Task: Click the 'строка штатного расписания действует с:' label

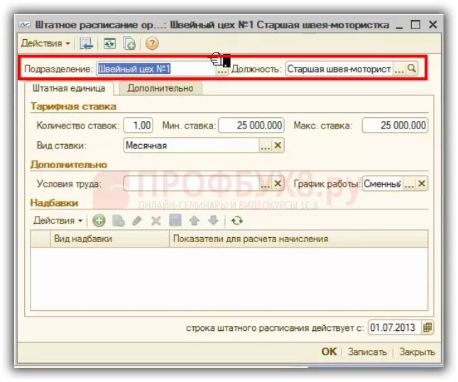Action: coord(275,327)
